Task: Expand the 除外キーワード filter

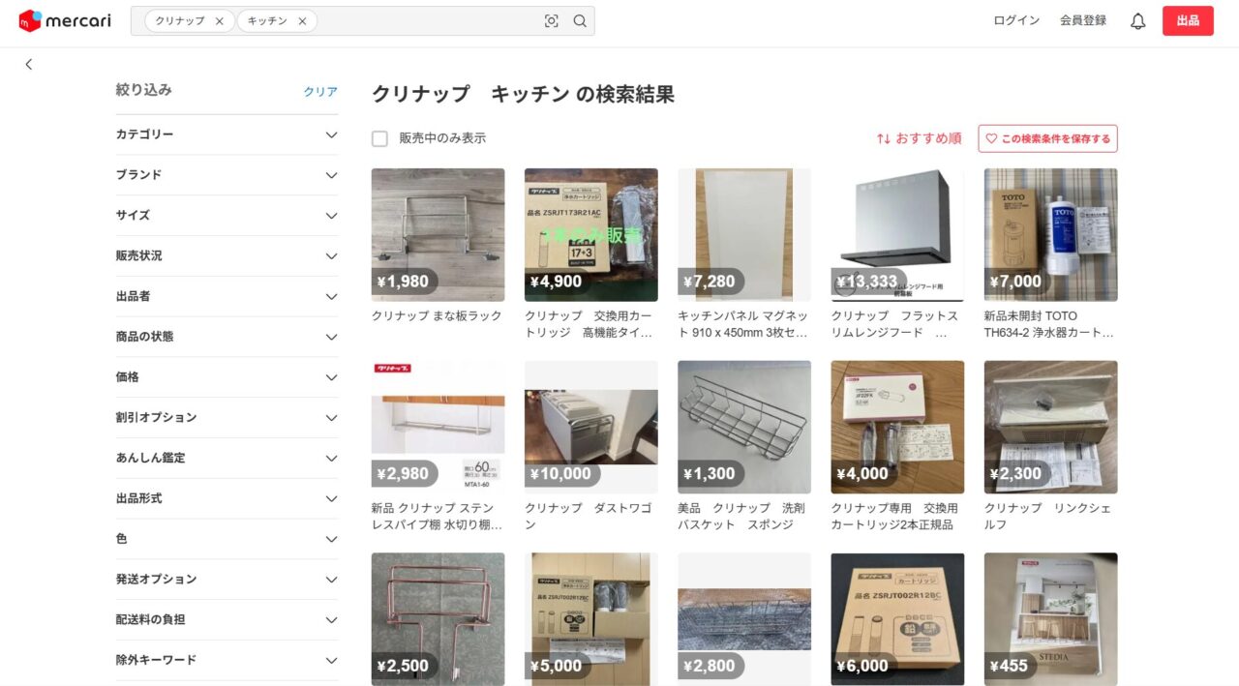Action: click(227, 661)
